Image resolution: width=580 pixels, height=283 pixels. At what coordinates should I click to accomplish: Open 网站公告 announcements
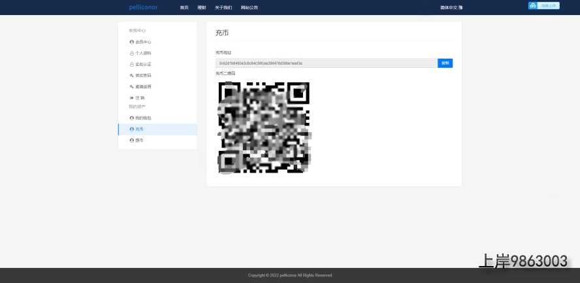point(250,7)
